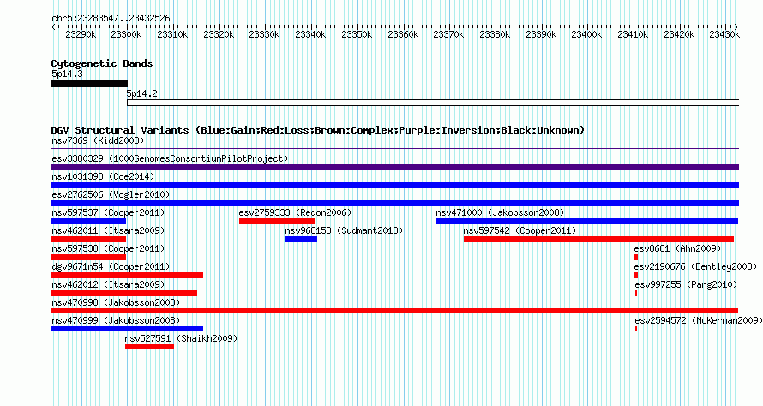763x406 pixels.
Task: Select the esv3380329 purple inversion bar
Action: [394, 167]
